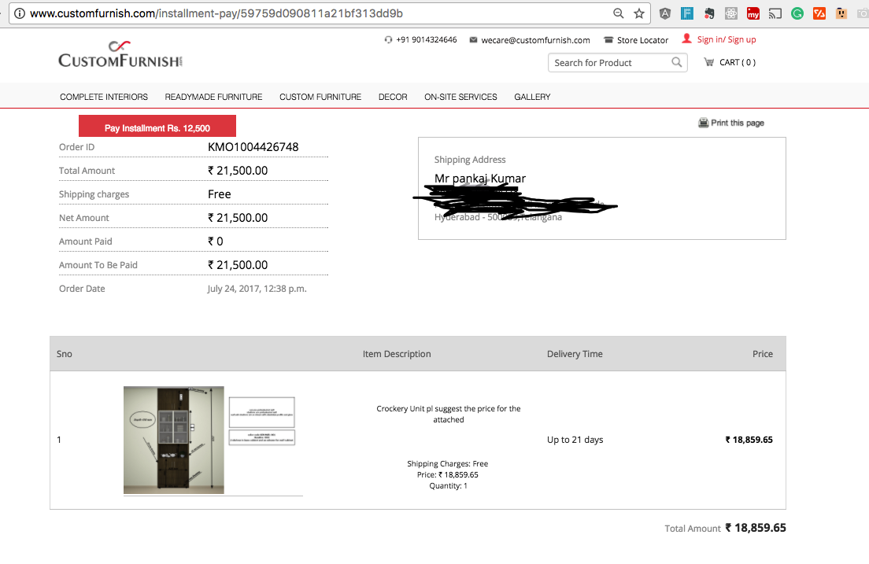Open the On-Site Services menu

(460, 97)
